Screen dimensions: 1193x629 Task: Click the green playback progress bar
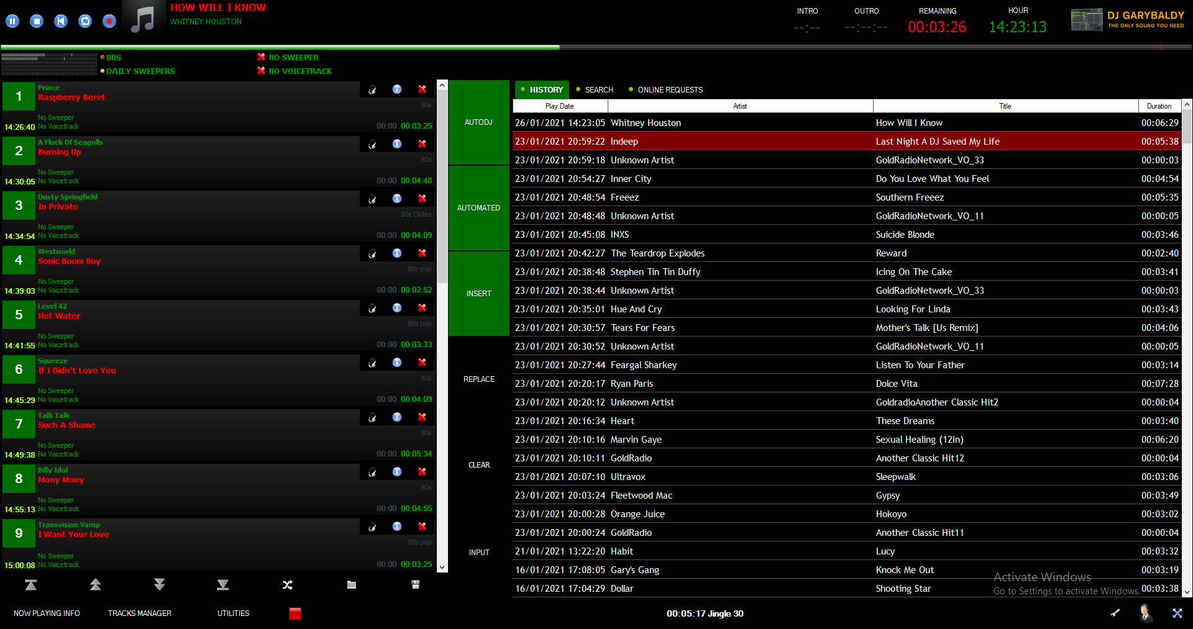[x=280, y=47]
